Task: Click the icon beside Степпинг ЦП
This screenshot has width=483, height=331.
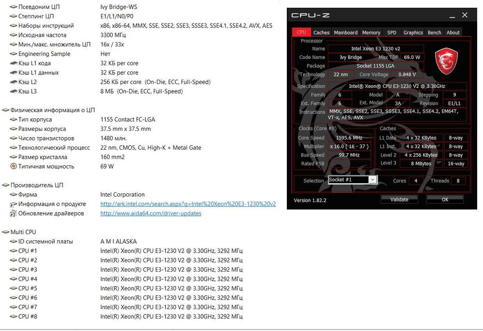Action: [14, 16]
